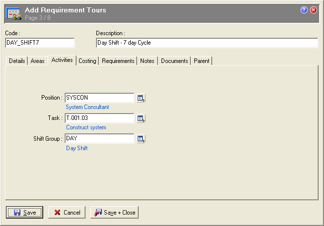Open the Parent tab
The height and width of the screenshot is (226, 324).
(201, 61)
